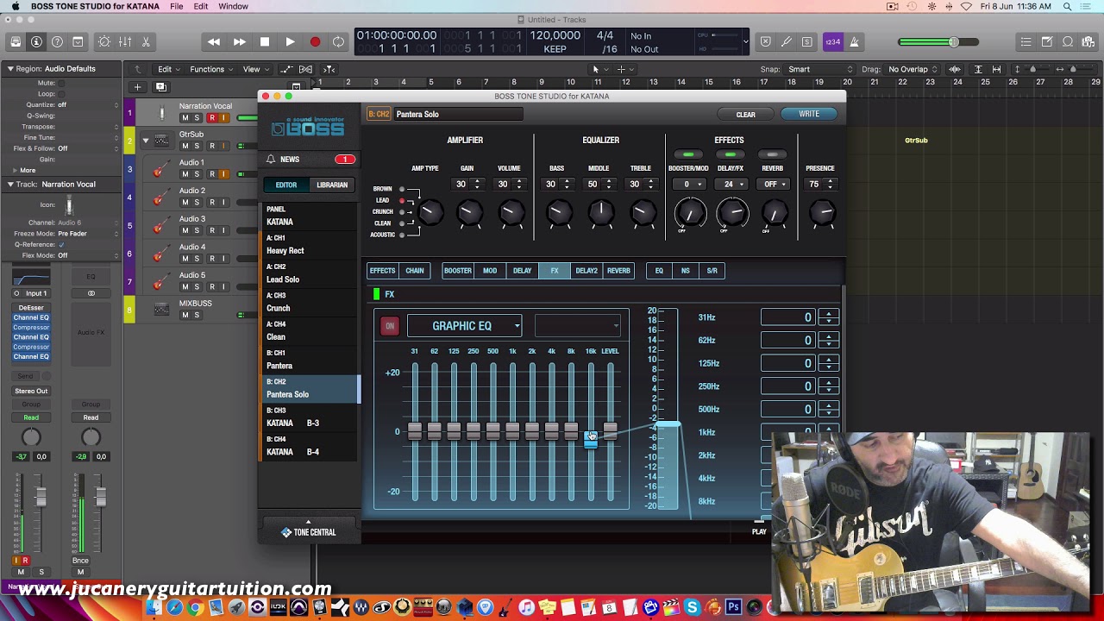Viewport: 1104px width, 621px height.
Task: Open the Functions dropdown menu
Action: pos(210,69)
